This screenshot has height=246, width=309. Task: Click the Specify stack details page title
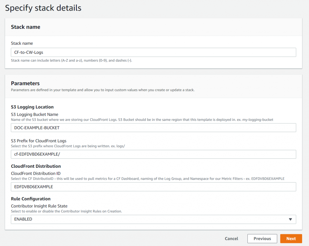coord(43,8)
